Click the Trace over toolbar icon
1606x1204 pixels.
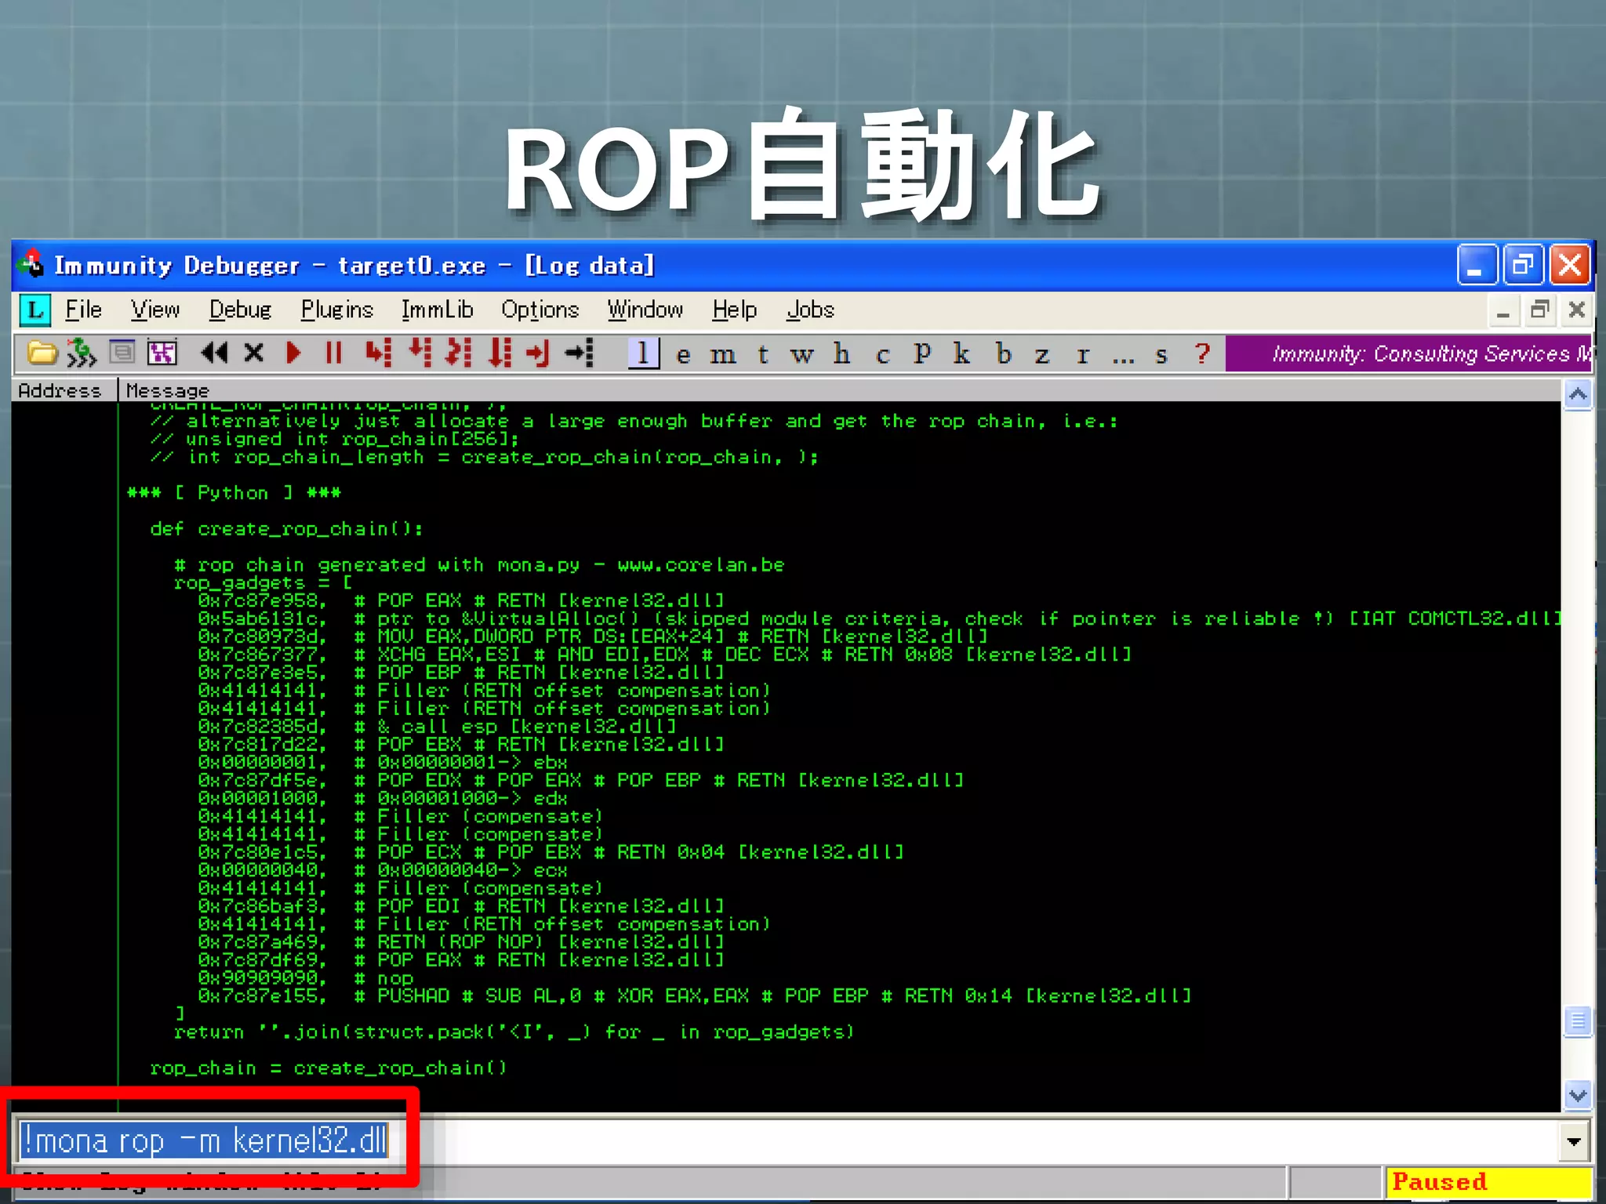(500, 354)
